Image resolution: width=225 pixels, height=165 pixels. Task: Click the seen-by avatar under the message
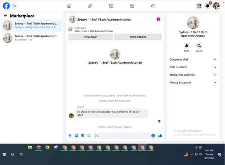[159, 121]
